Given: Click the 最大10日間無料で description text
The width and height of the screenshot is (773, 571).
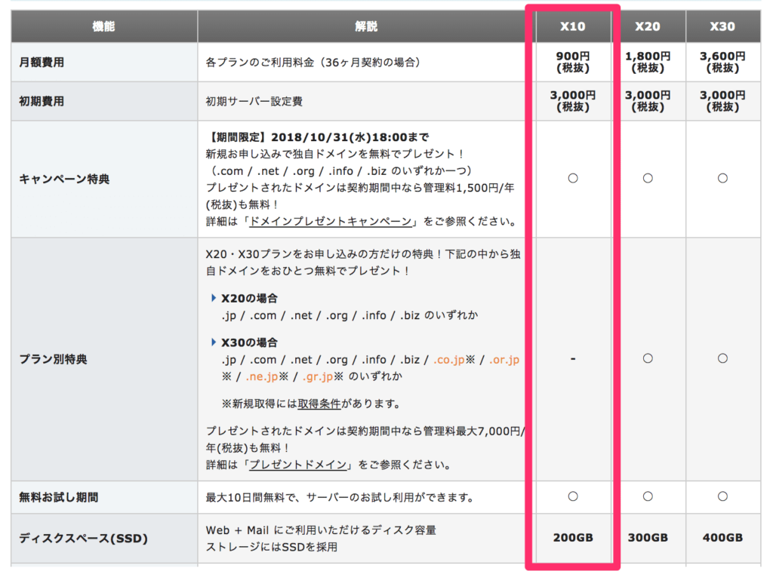Looking at the screenshot, I should (x=340, y=498).
